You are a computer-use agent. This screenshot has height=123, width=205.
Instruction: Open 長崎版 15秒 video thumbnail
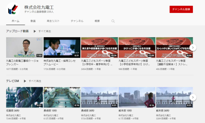(x=62, y=97)
